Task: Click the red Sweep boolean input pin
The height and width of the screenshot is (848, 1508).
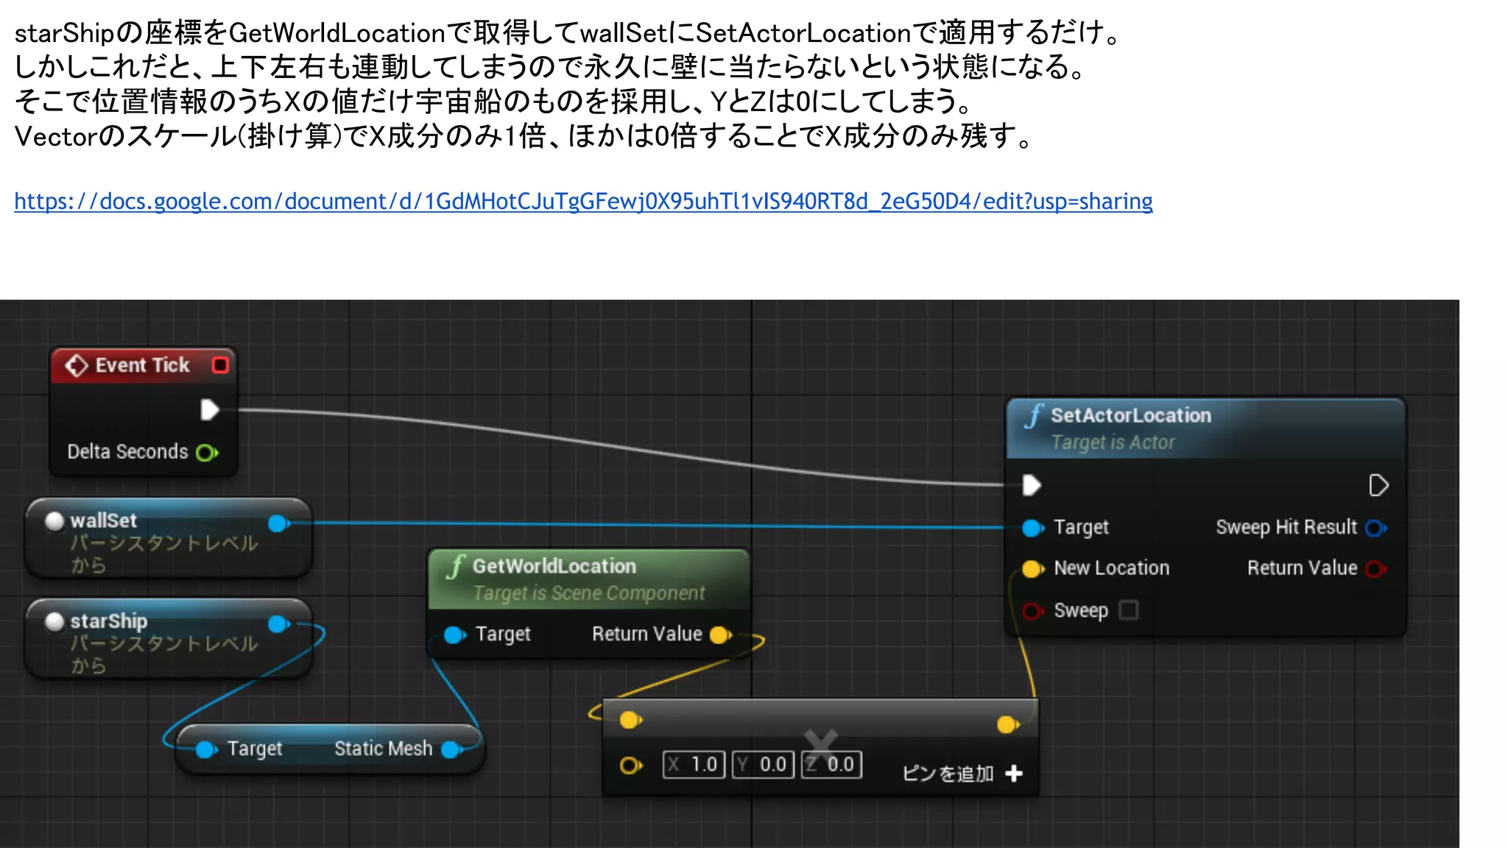Action: pos(1033,611)
